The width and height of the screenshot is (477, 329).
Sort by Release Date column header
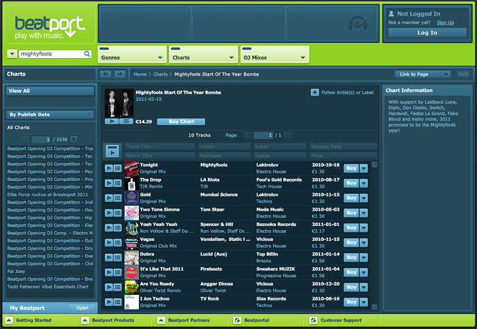pos(343,147)
